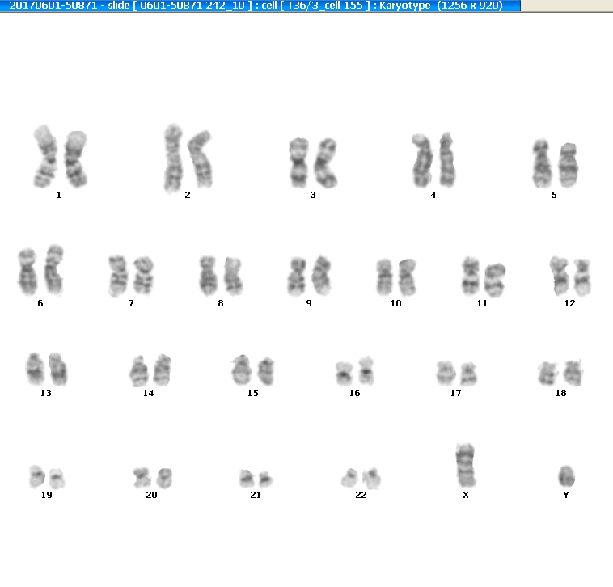Click the label '11' under chromosome pair
The width and height of the screenshot is (613, 587).
[x=483, y=303]
